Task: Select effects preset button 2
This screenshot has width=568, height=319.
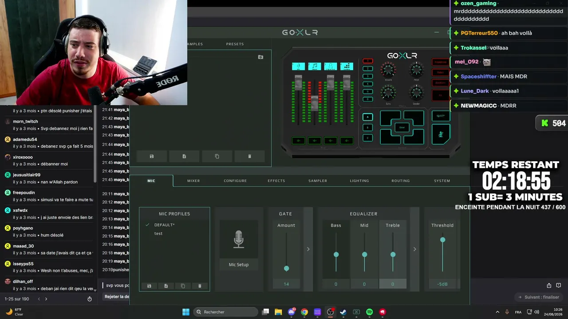Action: [367, 69]
